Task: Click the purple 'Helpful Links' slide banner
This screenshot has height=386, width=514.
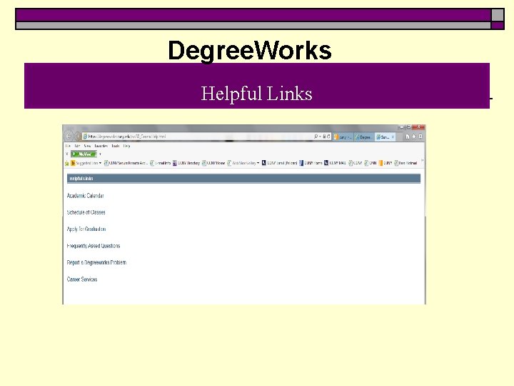Action: [257, 86]
